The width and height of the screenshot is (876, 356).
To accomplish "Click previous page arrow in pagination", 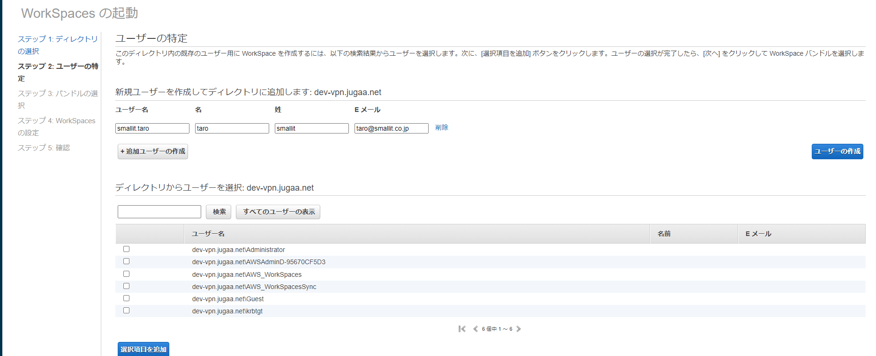I will coord(476,329).
